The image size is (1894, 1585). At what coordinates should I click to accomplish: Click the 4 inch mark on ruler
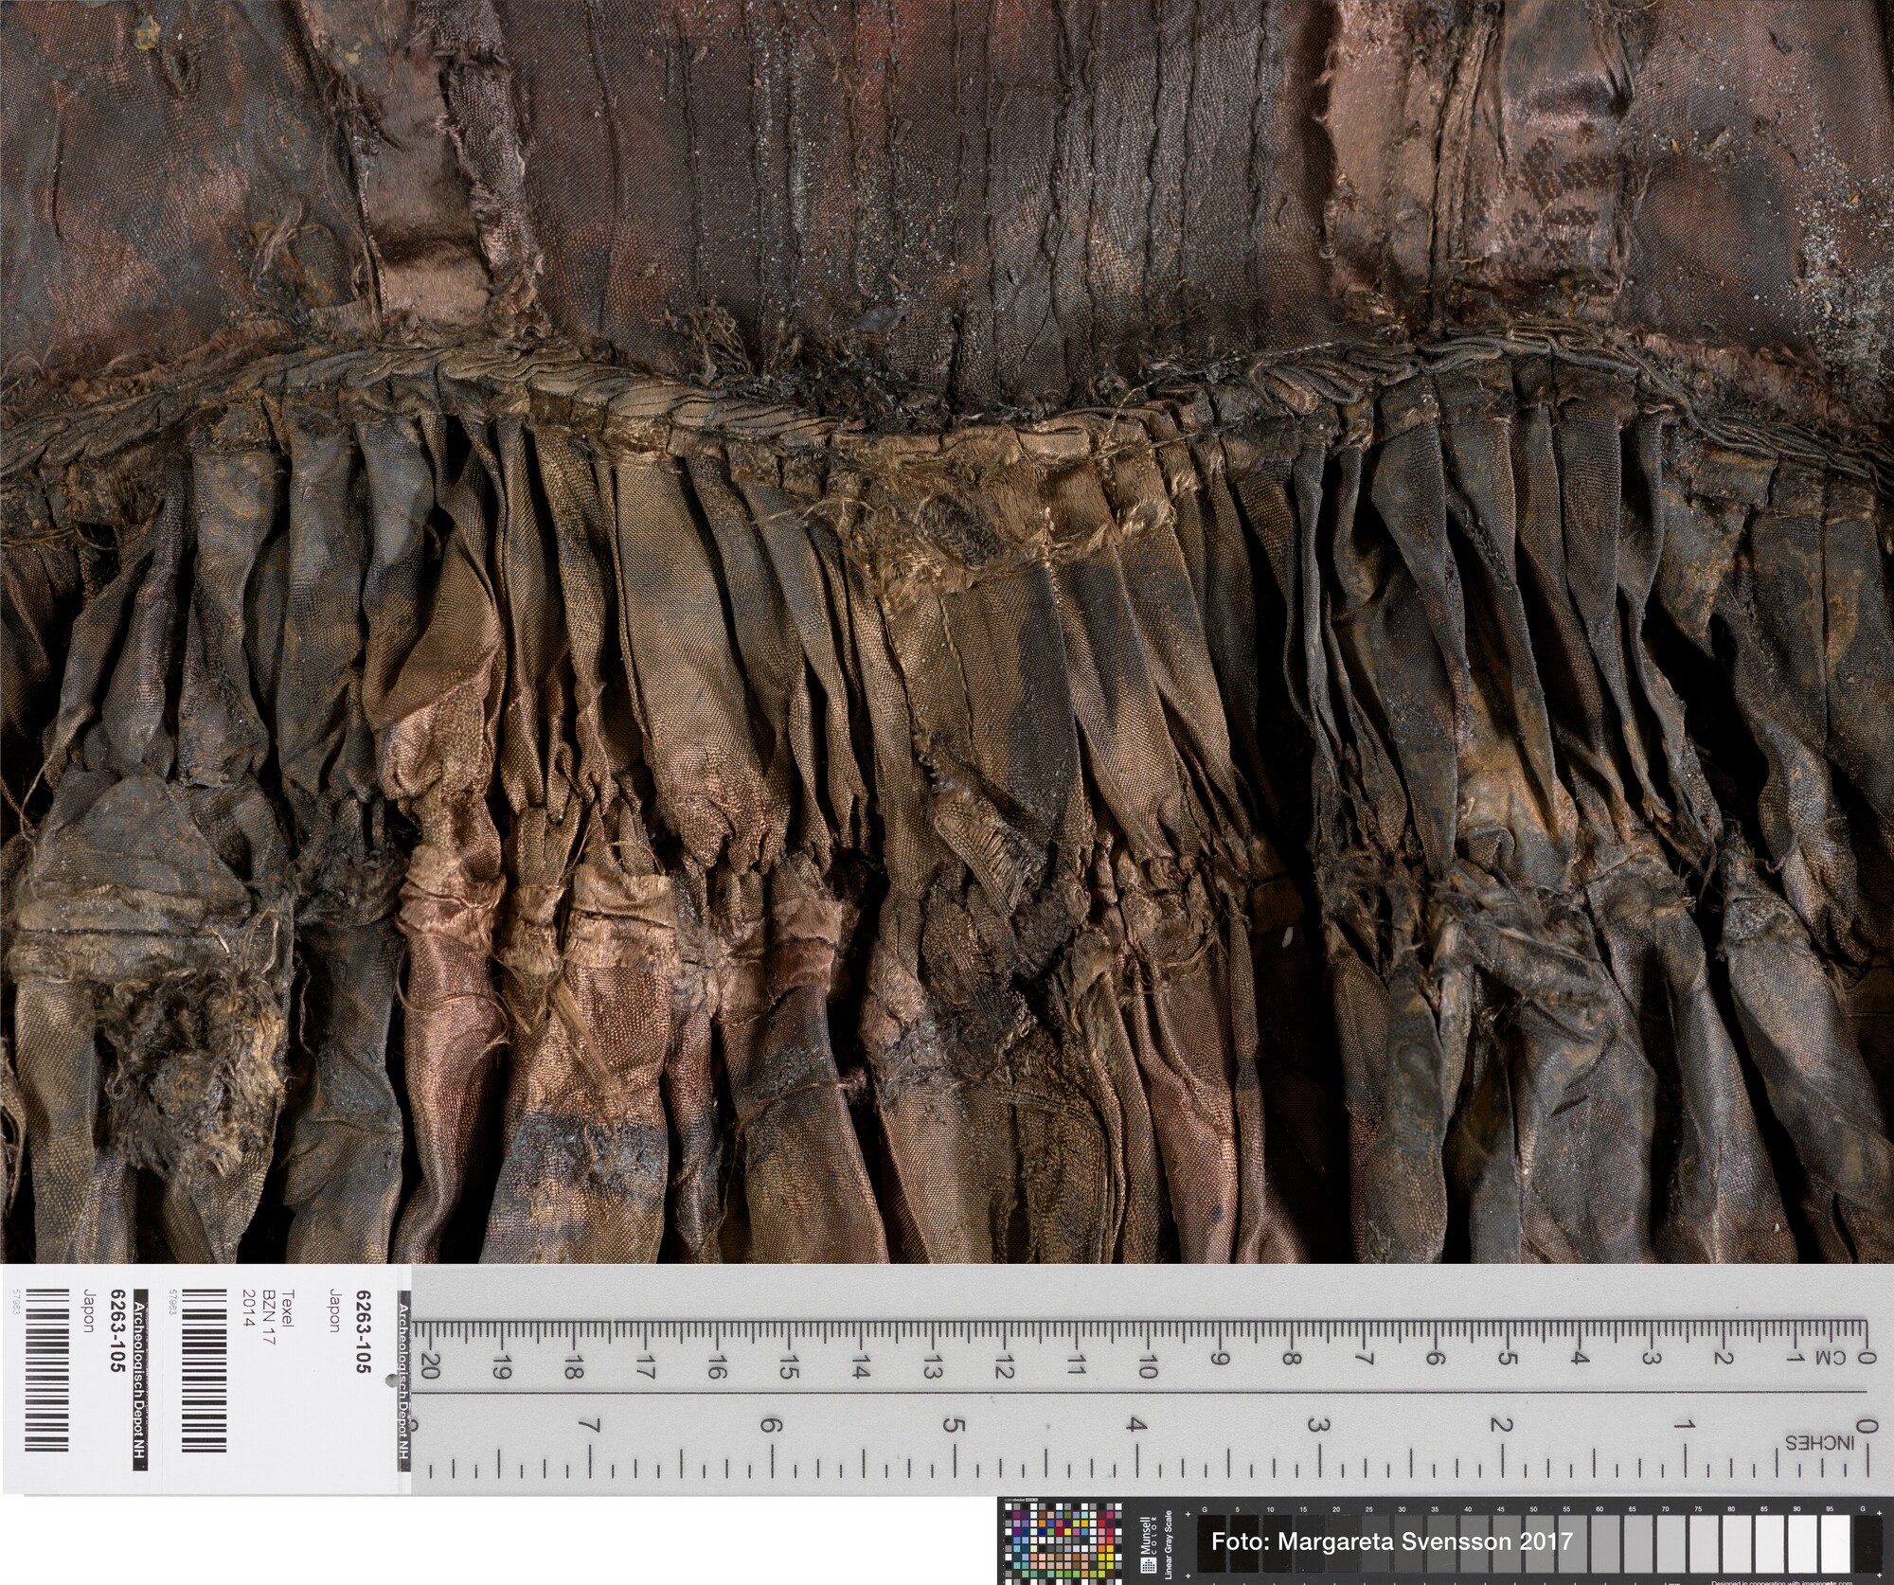(x=1136, y=1424)
